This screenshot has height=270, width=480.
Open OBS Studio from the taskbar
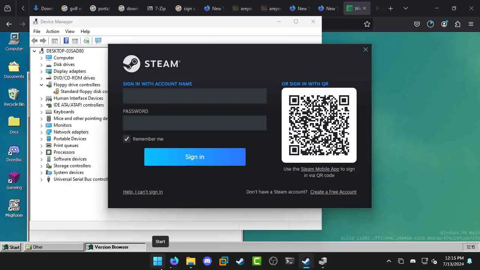[x=273, y=261]
